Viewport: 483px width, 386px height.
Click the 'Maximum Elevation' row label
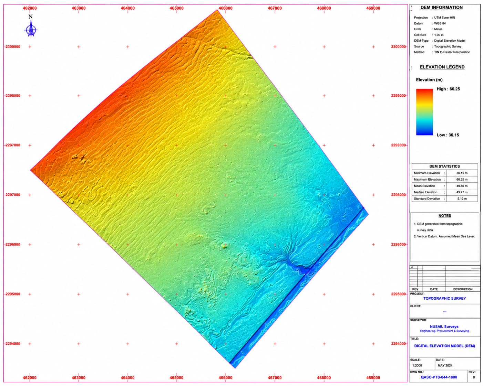[427, 180]
